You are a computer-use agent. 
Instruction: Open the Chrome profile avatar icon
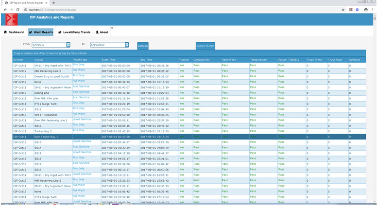(366, 9)
